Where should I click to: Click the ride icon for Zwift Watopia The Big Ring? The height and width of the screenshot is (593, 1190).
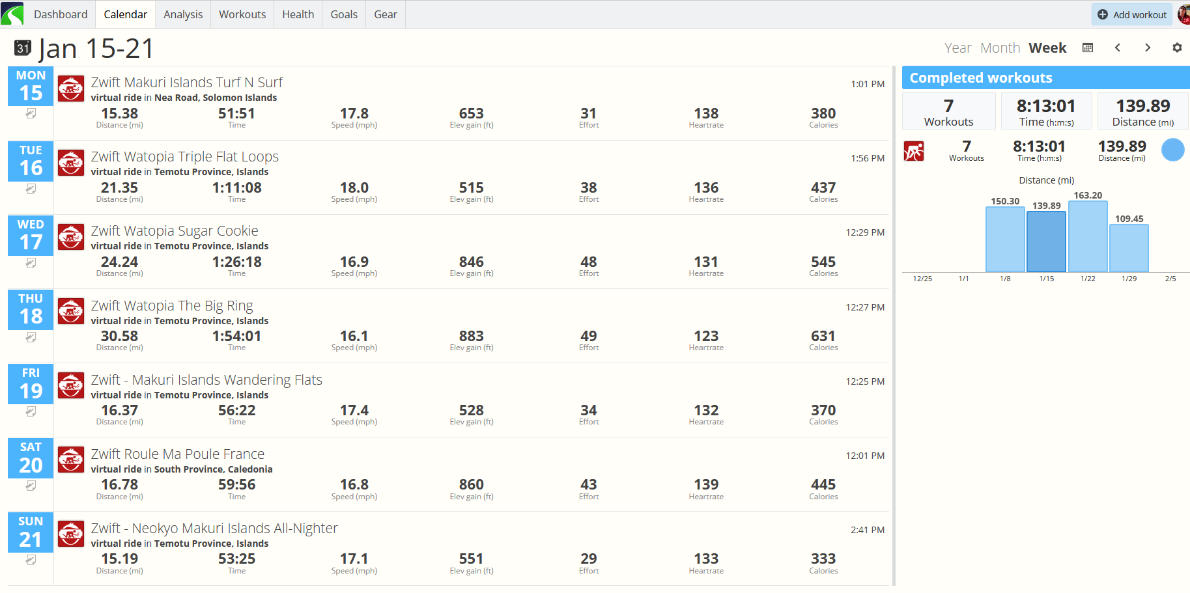click(71, 311)
